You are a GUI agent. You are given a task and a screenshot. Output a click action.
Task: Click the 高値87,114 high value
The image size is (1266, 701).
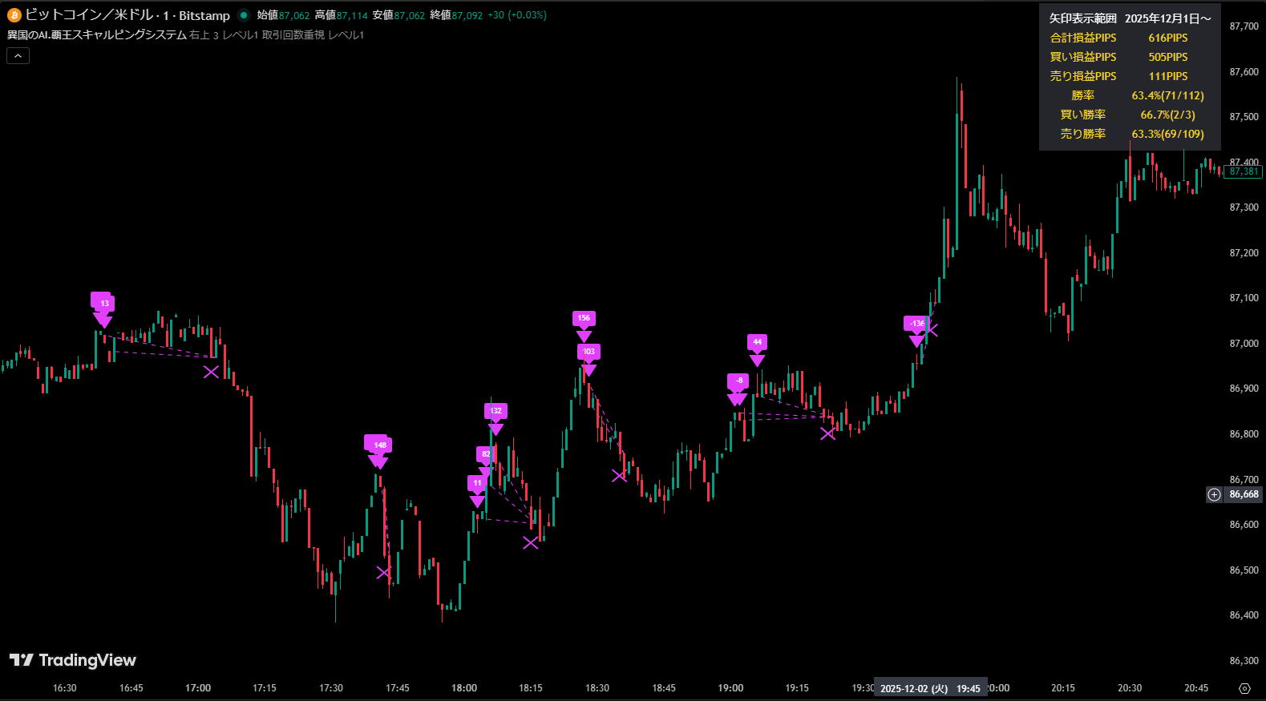[x=342, y=15]
